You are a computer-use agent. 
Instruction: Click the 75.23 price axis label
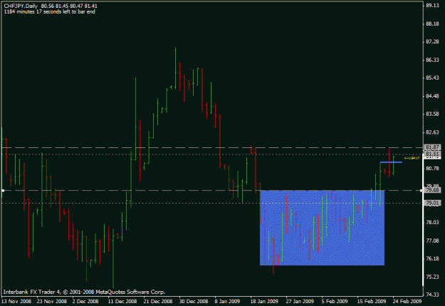(x=432, y=277)
